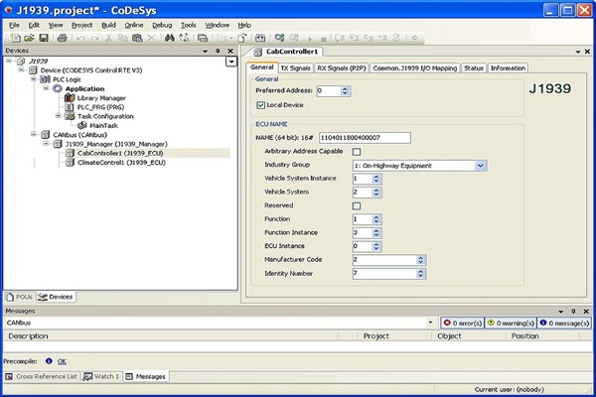Click the Precompile OK link

pyautogui.click(x=62, y=361)
